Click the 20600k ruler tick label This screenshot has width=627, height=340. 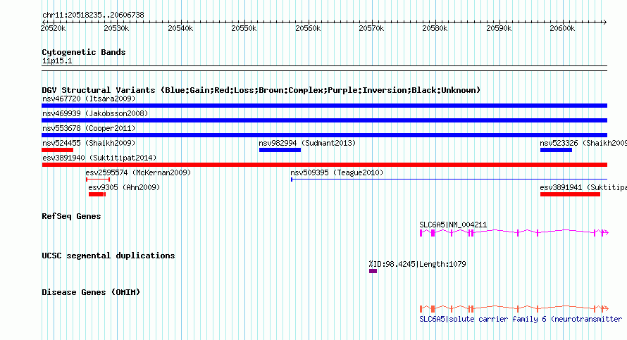click(562, 28)
